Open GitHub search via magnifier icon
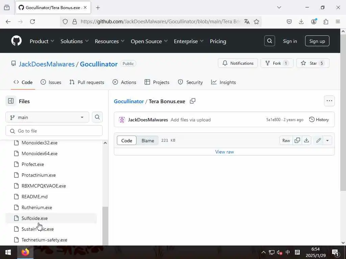The image size is (346, 259). [269, 41]
